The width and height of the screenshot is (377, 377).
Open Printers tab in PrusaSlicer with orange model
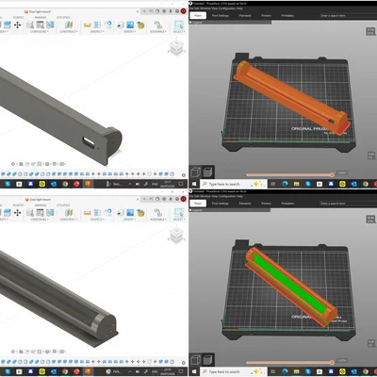266,15
